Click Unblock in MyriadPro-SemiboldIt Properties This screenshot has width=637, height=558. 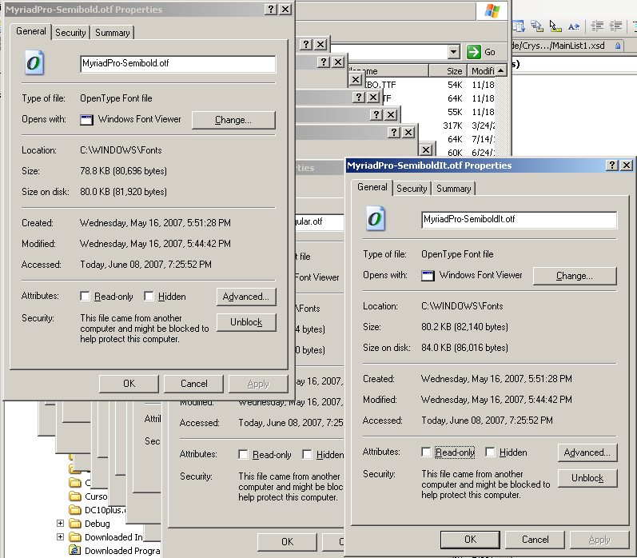coord(587,478)
